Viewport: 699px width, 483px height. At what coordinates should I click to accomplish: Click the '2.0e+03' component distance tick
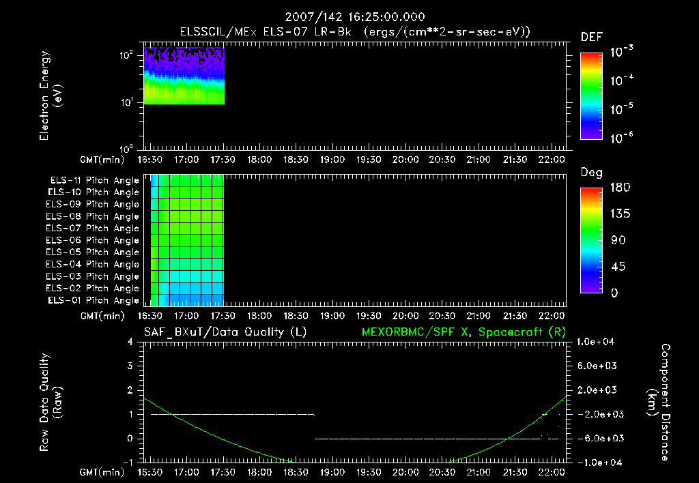[597, 390]
